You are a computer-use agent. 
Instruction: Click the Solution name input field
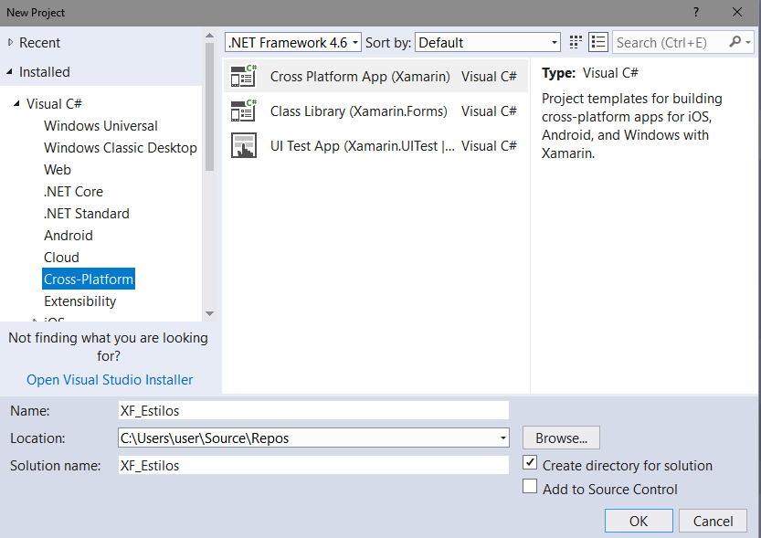coord(313,465)
